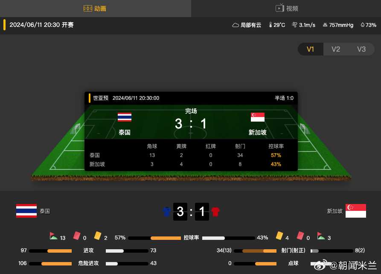Click the large Singapore flag at right
The width and height of the screenshot is (381, 274).
(356, 211)
